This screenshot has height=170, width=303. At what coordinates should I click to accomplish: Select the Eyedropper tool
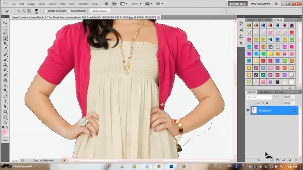pyautogui.click(x=5, y=49)
